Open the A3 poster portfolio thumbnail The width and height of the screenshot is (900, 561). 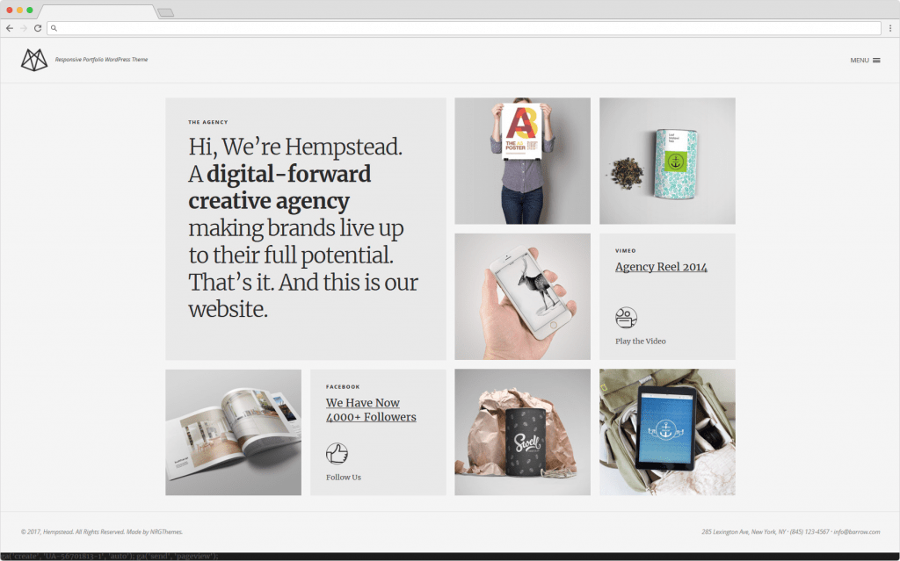[522, 161]
